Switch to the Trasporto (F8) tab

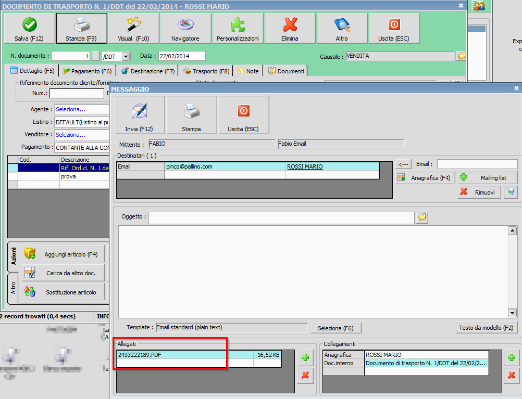click(x=206, y=71)
